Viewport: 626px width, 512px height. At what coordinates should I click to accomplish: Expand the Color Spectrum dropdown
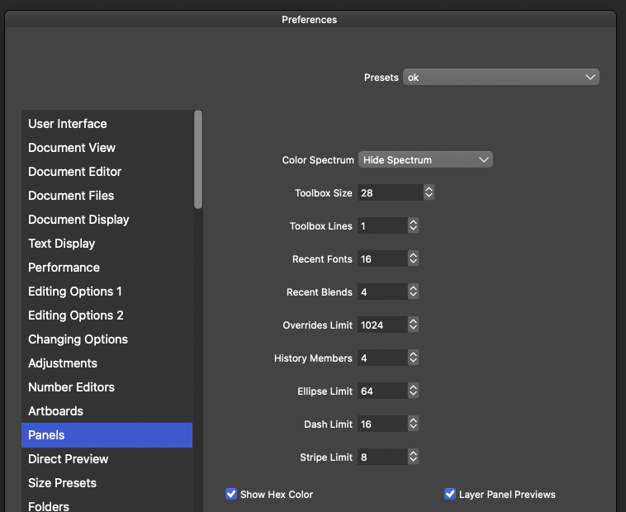coord(425,159)
